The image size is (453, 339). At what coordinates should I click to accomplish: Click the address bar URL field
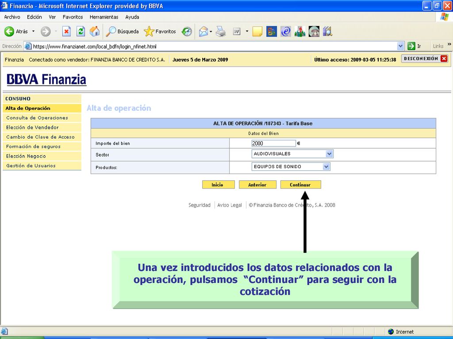tap(215, 46)
